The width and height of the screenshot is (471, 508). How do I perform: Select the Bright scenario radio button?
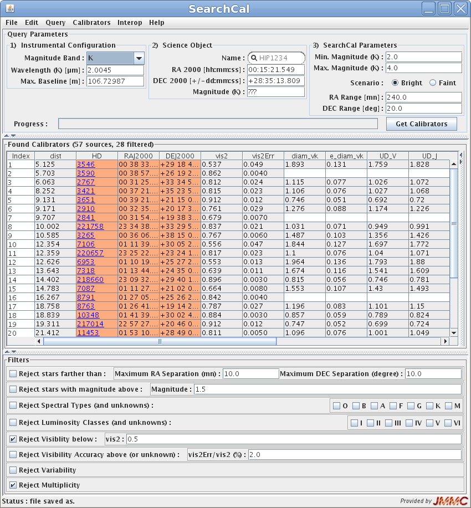395,83
